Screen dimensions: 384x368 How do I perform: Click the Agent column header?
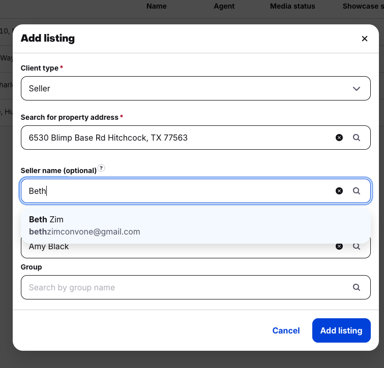coord(224,6)
